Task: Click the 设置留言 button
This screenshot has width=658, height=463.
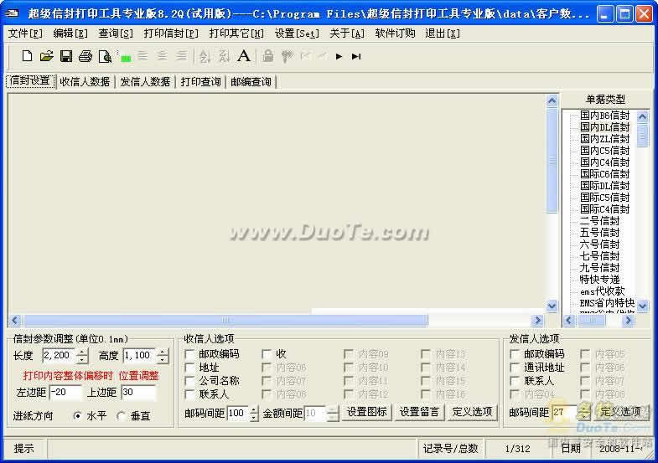Action: point(419,412)
